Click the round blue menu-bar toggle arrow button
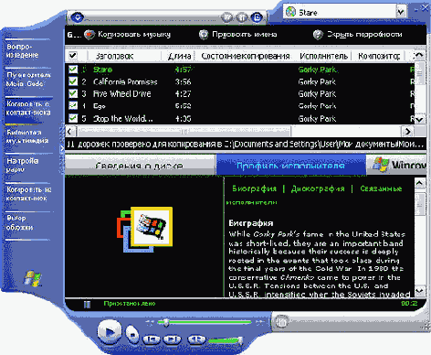431x355 pixels. coord(78,17)
